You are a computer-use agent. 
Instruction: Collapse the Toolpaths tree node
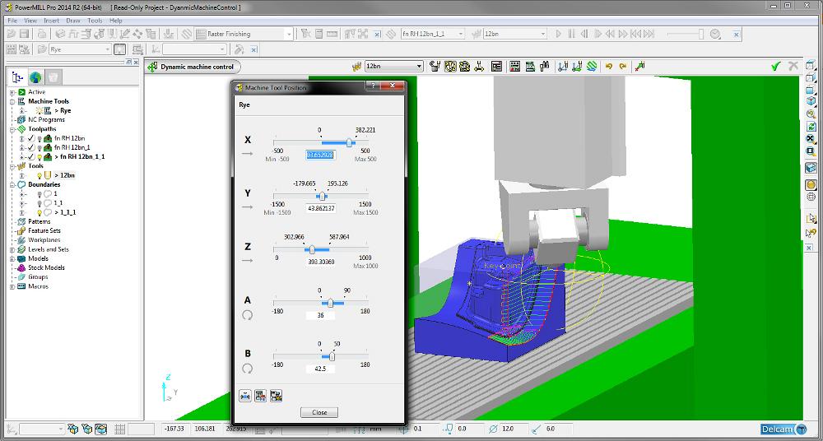[12, 128]
